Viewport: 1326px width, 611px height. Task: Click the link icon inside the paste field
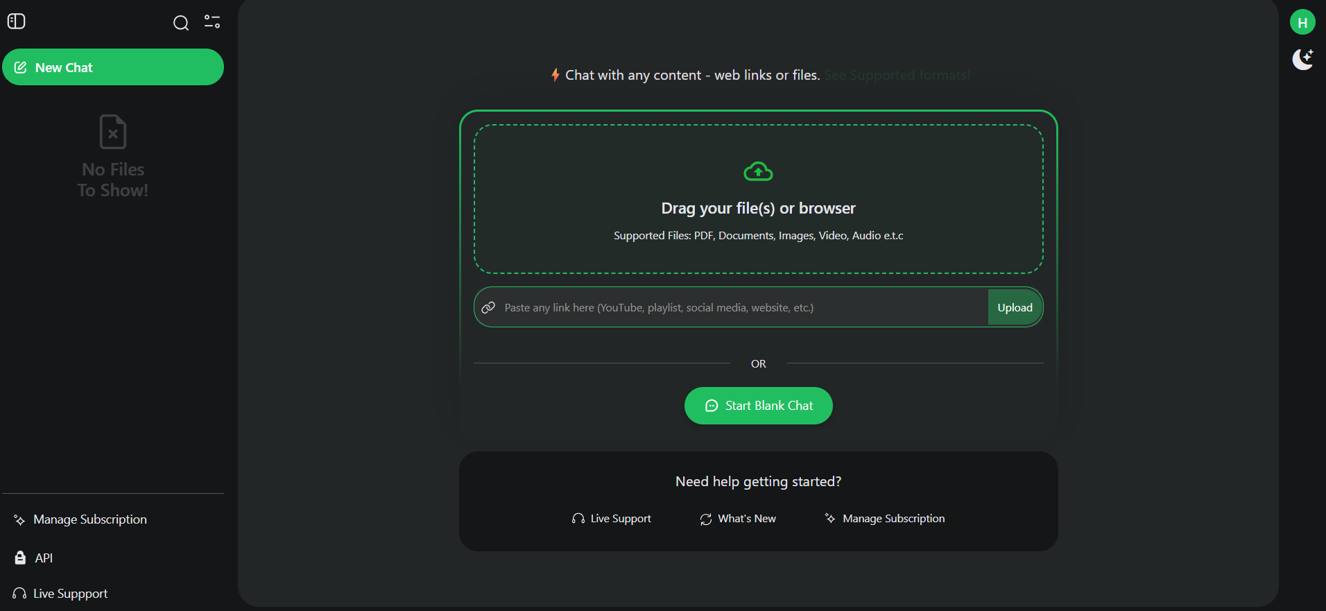[488, 307]
